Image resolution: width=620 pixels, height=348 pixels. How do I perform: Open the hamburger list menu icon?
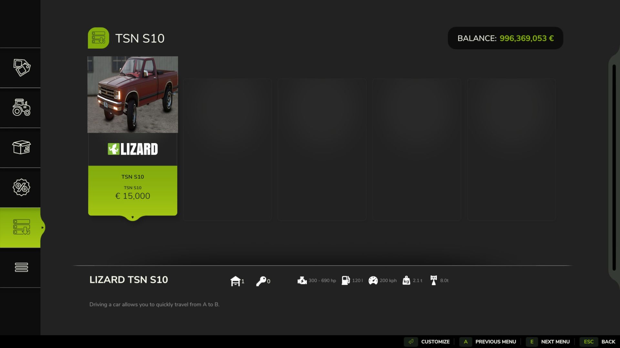tap(21, 267)
